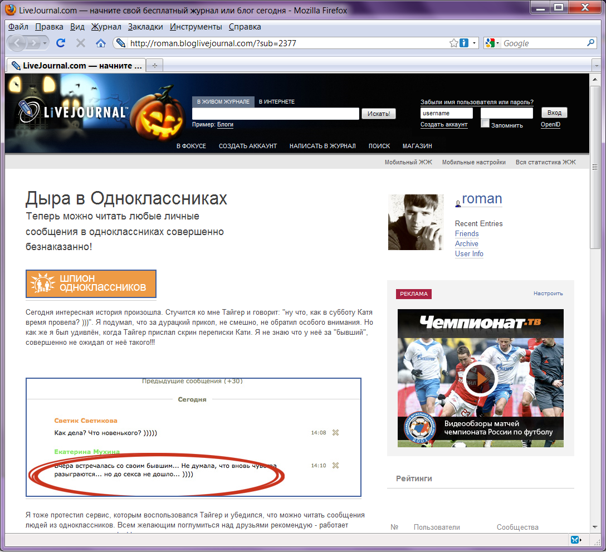The image size is (606, 552).
Task: Open the User Info link
Action: (x=469, y=254)
